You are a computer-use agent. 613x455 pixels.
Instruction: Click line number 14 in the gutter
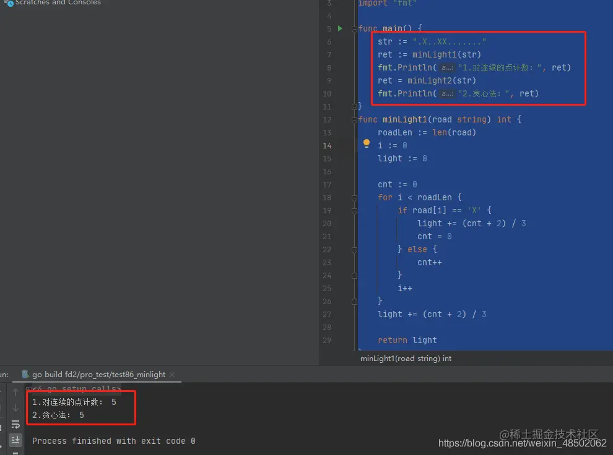click(x=327, y=145)
